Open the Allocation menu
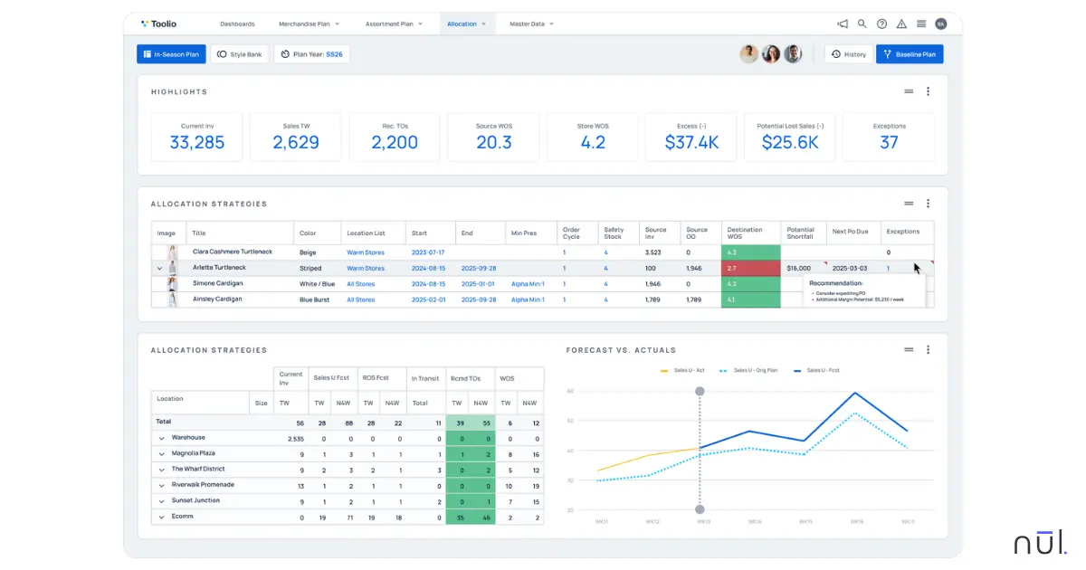 coord(467,24)
